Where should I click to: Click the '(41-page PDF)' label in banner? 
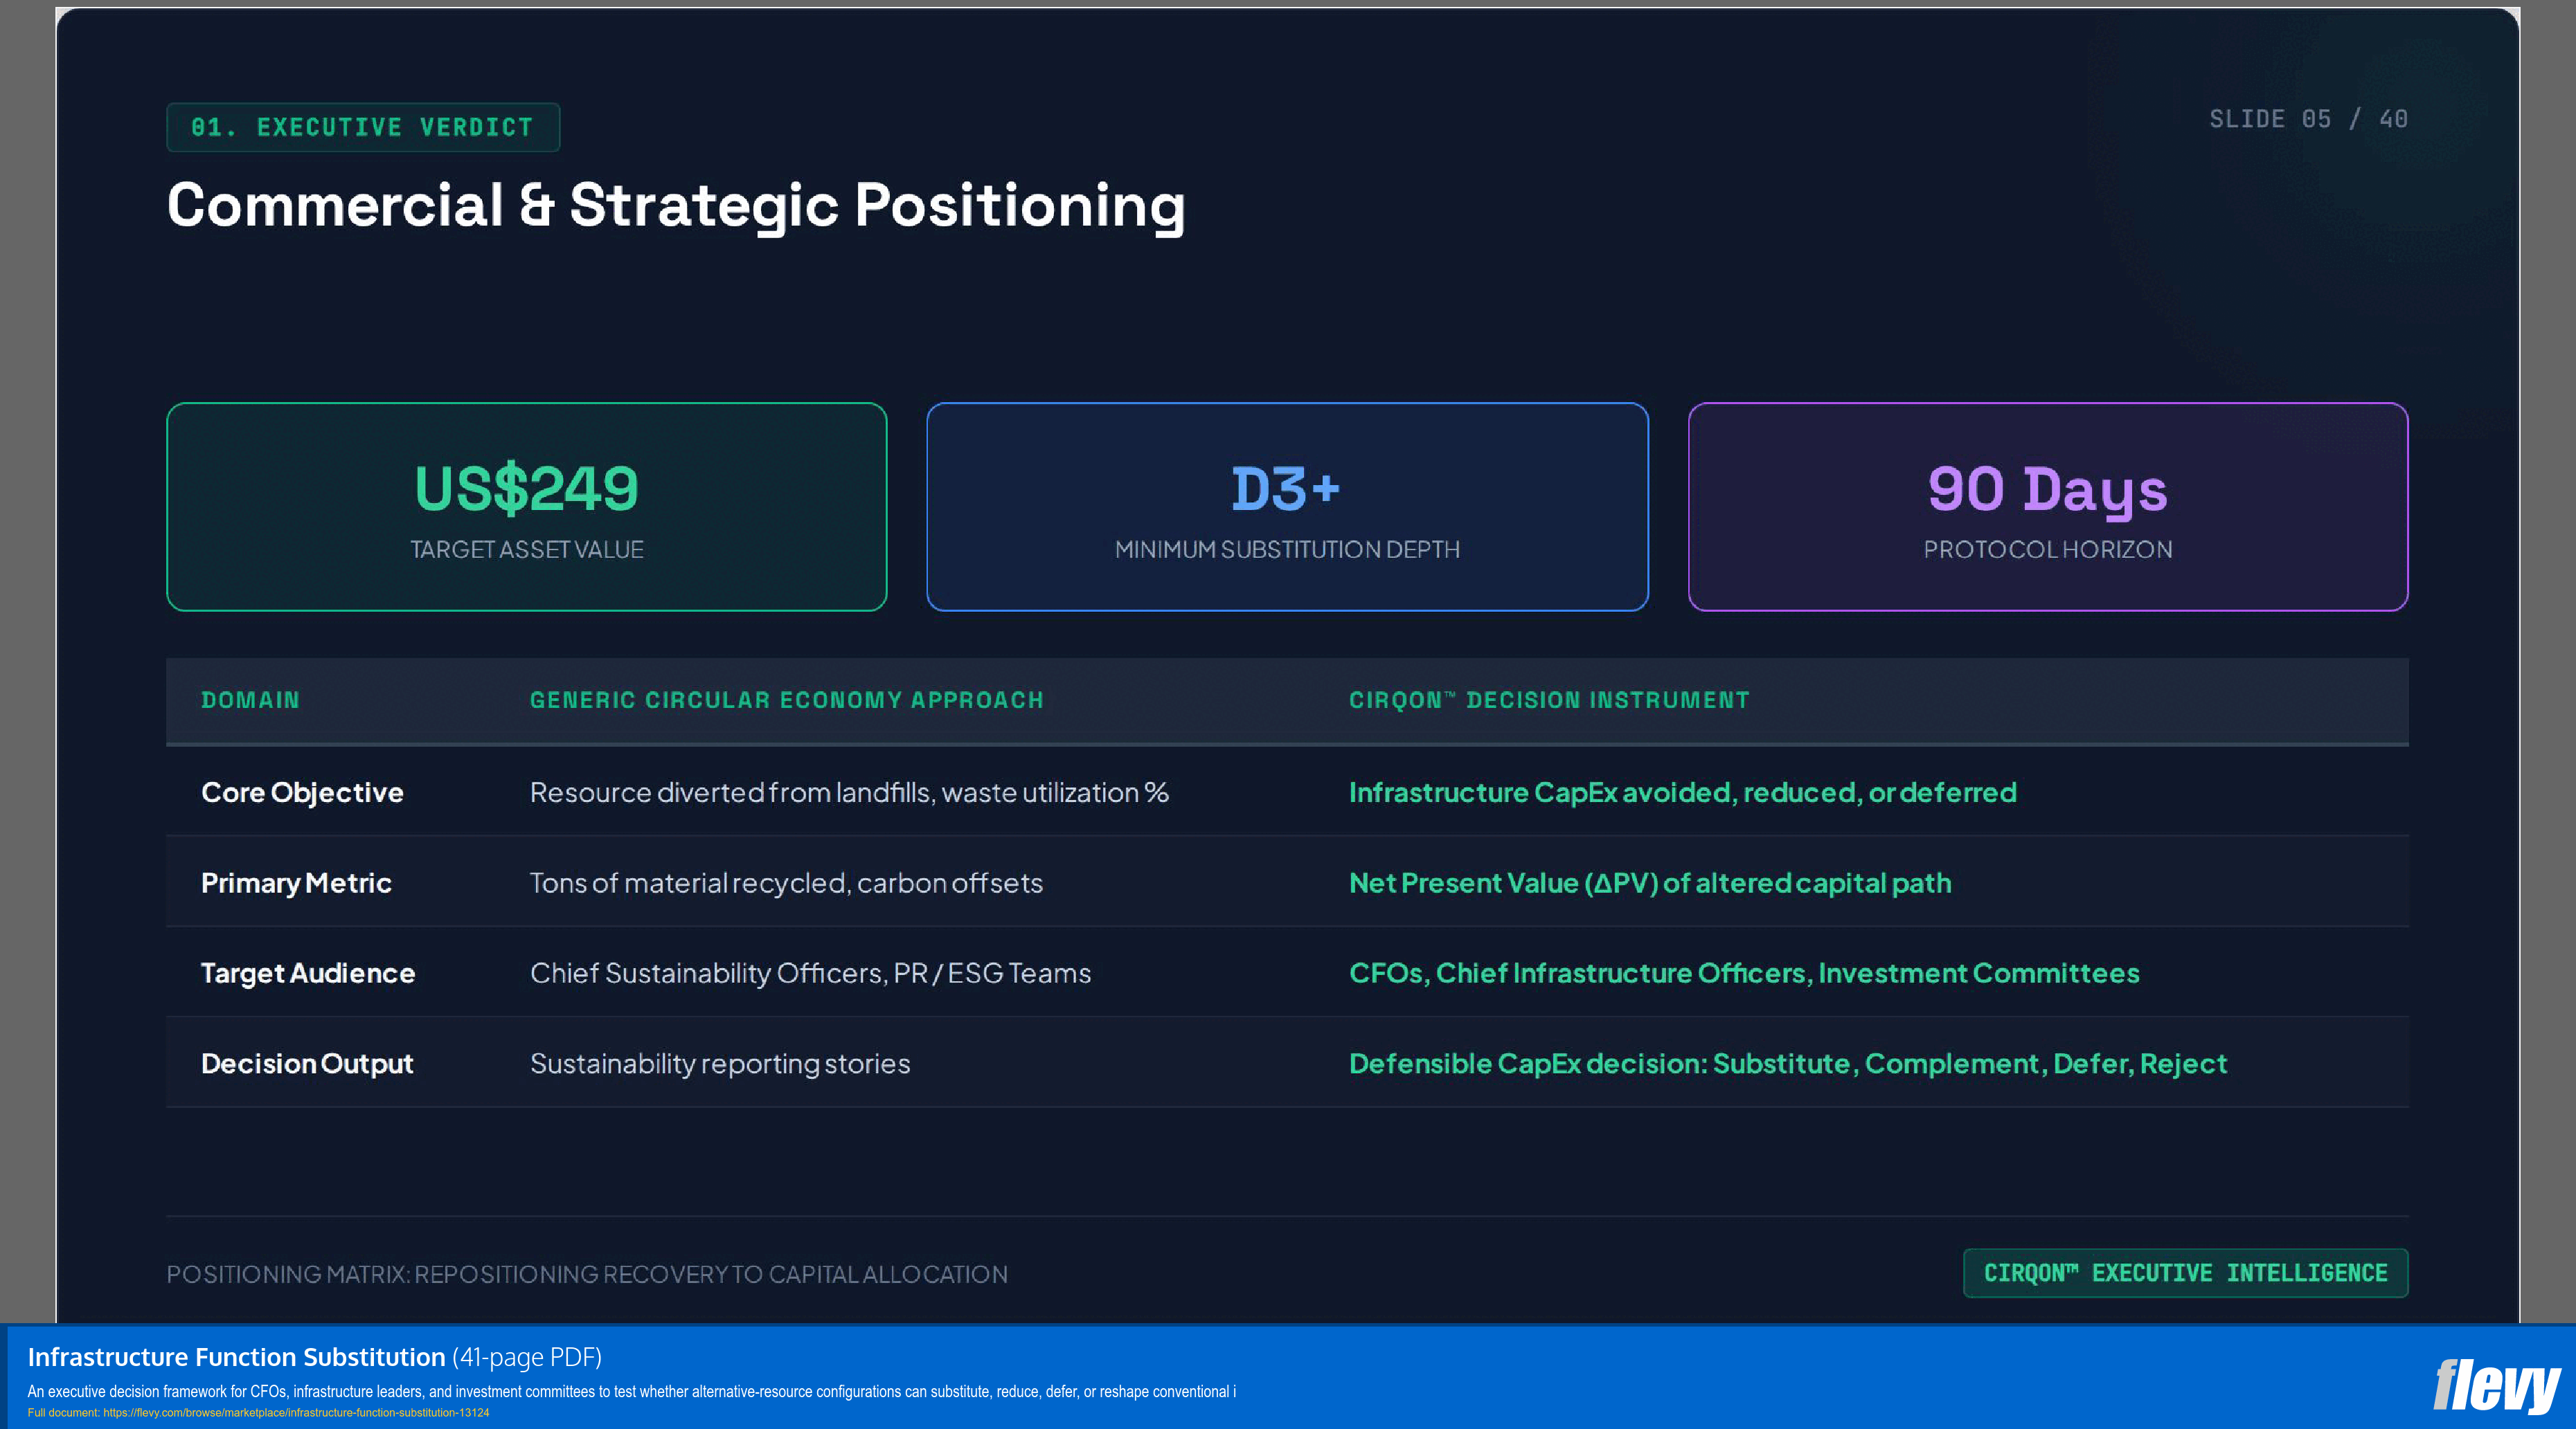(x=527, y=1356)
